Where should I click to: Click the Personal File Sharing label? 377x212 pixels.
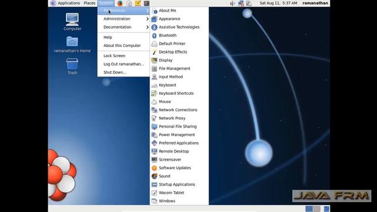[178, 127]
